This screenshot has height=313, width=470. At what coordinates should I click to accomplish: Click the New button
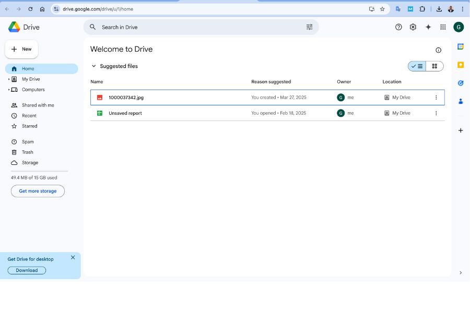[21, 49]
